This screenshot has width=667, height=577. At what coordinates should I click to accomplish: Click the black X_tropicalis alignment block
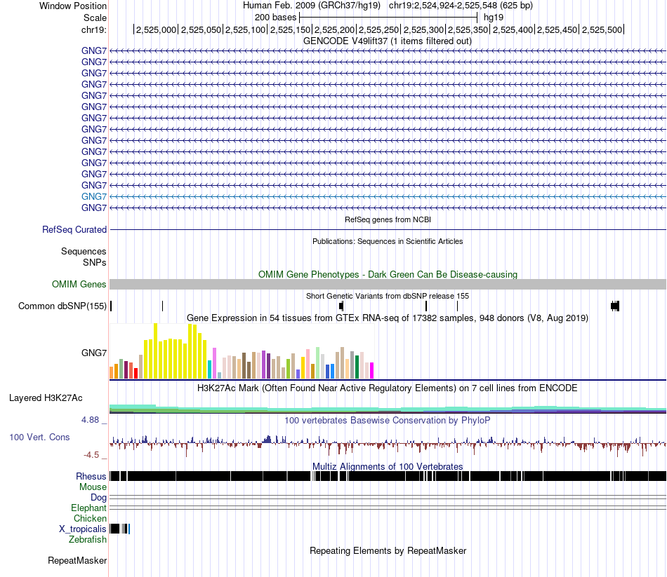pos(115,529)
